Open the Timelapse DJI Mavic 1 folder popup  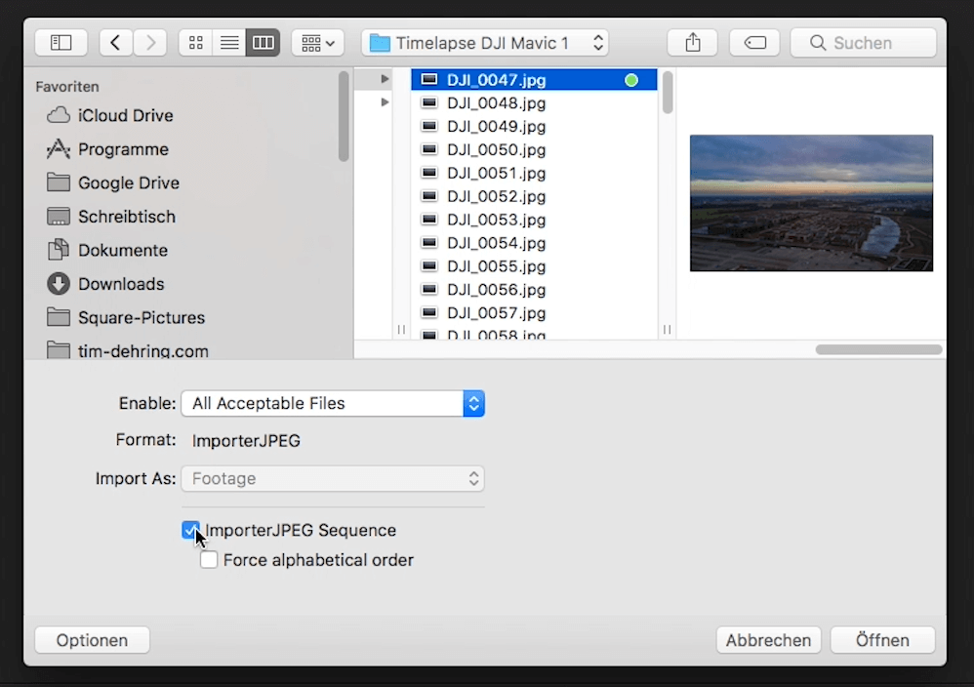[485, 43]
